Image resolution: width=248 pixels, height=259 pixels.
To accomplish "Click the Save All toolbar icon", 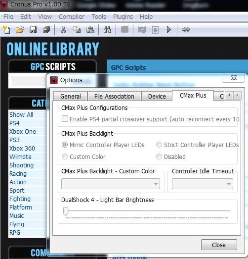I will coord(46,30).
